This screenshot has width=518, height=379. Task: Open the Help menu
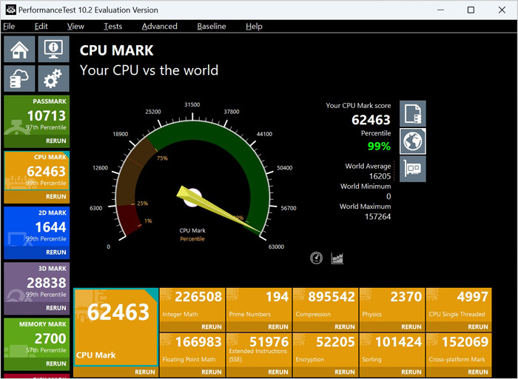[x=254, y=27]
